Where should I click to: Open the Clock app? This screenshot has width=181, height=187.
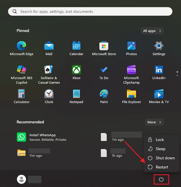[49, 96]
